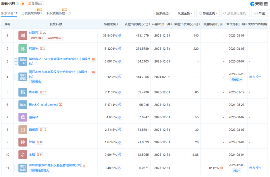Click related-companies badge 20 next to 刘建芳

point(43,33)
